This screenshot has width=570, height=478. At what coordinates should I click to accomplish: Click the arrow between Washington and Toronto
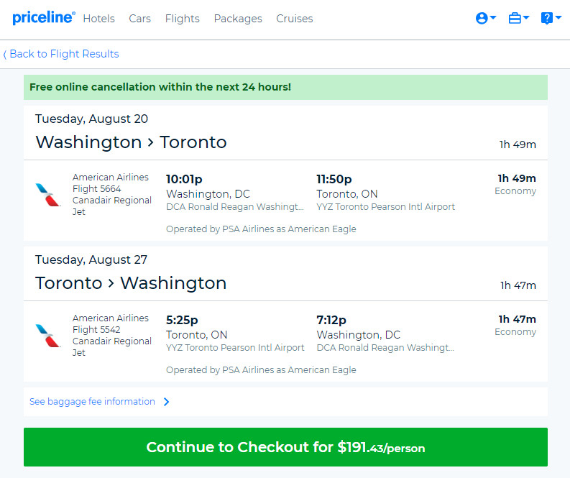(x=150, y=142)
